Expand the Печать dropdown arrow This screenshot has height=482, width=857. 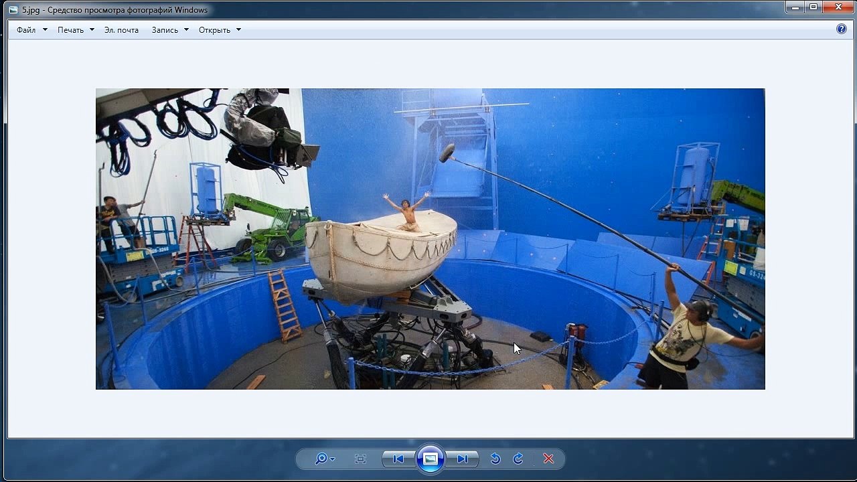(x=92, y=30)
